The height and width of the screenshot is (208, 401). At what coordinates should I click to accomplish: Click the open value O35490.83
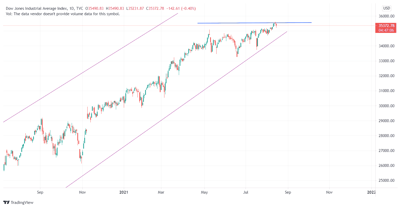95,8
